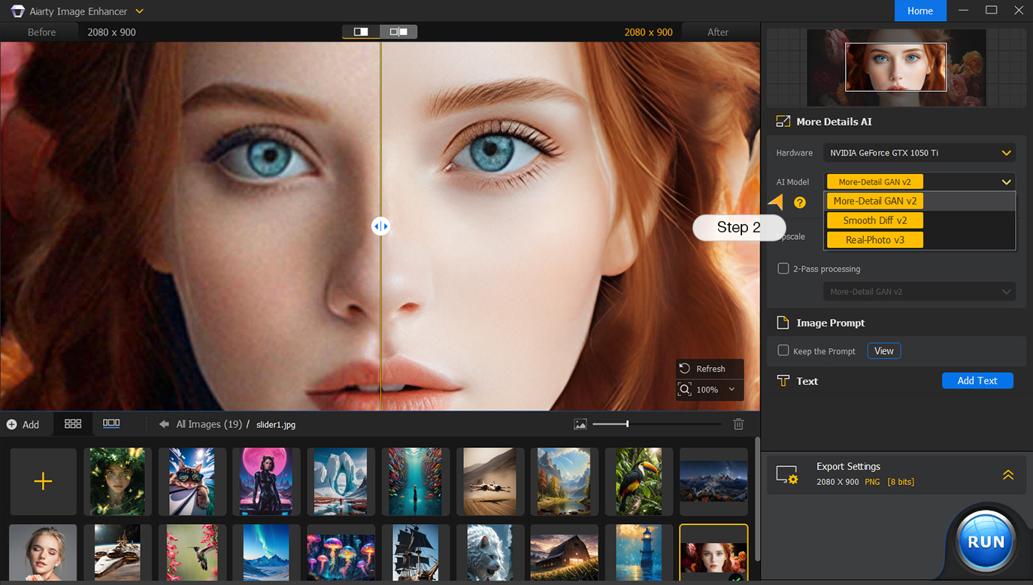The image size is (1033, 585).
Task: Select the Smooth Diff v2 model option
Action: coord(874,220)
